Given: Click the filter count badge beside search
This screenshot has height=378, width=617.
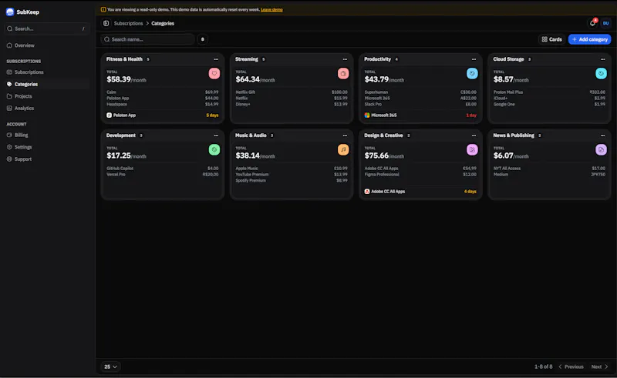Looking at the screenshot, I should 203,39.
